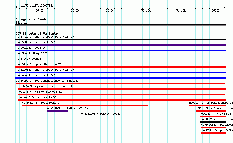Open nsv5506467 ByrskaBishop2022 label
Viewport: 233px width, 143px height.
click(40, 92)
